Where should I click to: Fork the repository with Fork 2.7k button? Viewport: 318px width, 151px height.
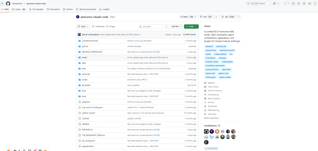[x=206, y=17]
